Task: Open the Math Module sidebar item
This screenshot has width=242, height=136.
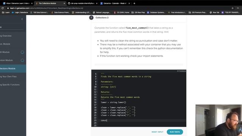Action: [12, 52]
